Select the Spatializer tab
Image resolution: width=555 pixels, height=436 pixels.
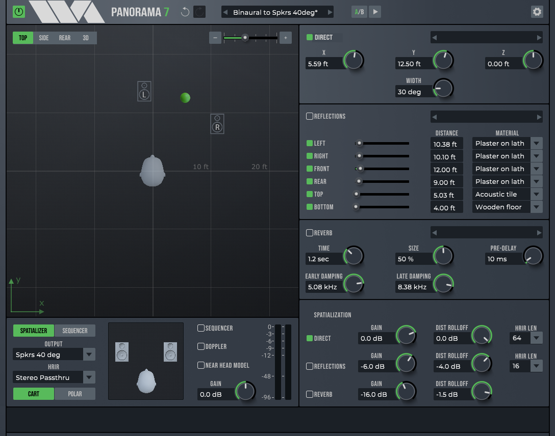tap(34, 331)
